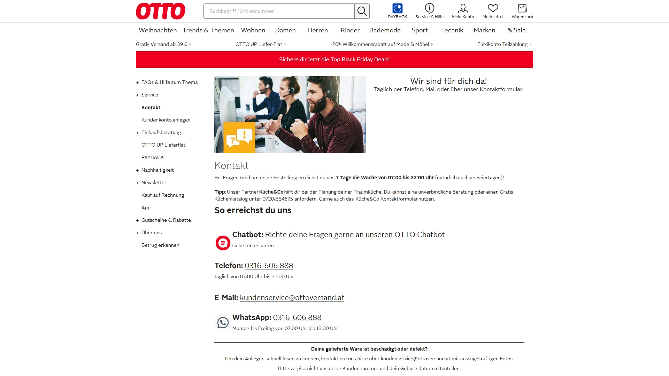Select Kontakt in the sidebar
This screenshot has width=669, height=376.
click(x=151, y=108)
